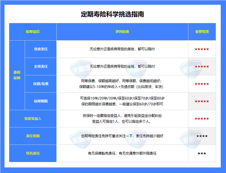Click the 保障期限 row label
This screenshot has width=226, height=173.
(40, 101)
